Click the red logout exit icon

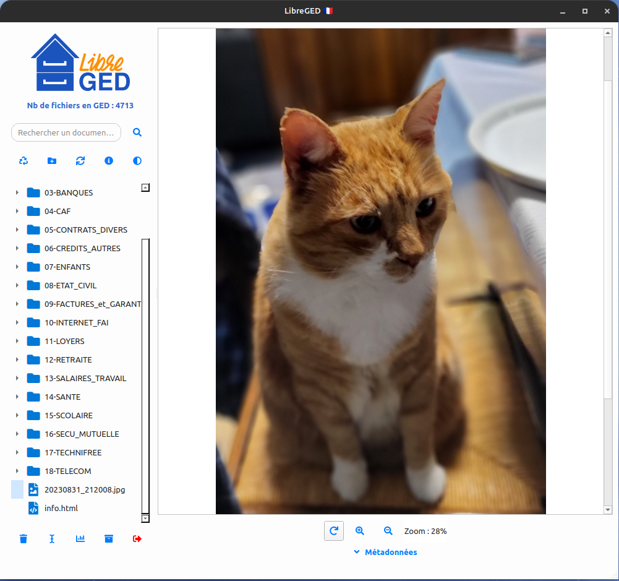click(x=137, y=539)
